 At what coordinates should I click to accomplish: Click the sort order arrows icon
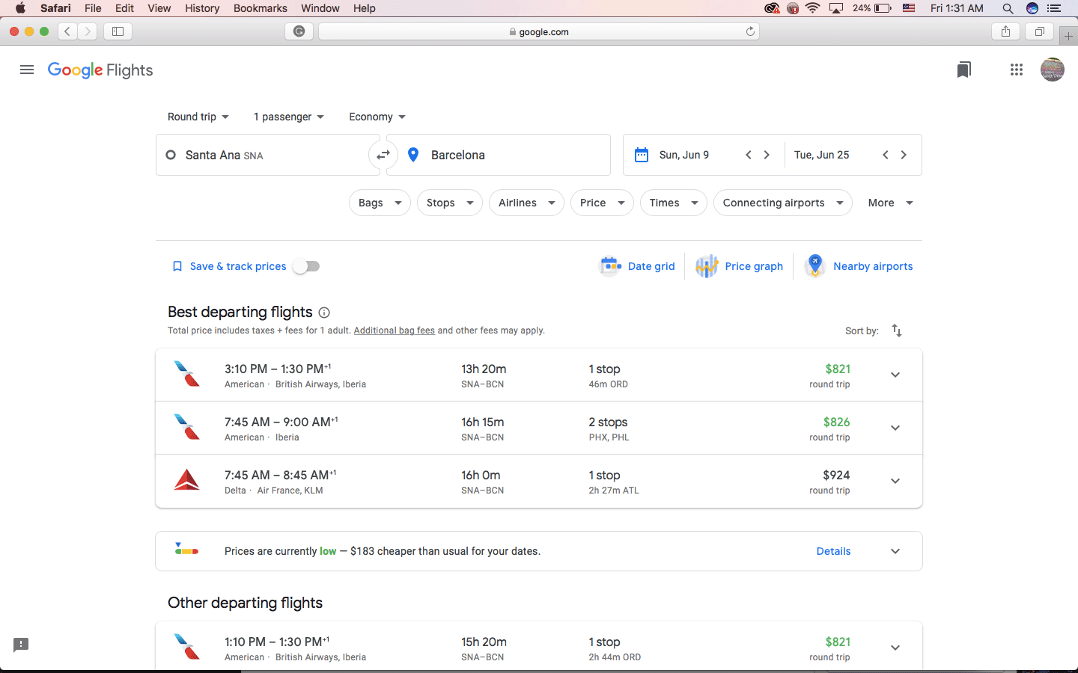click(x=897, y=331)
